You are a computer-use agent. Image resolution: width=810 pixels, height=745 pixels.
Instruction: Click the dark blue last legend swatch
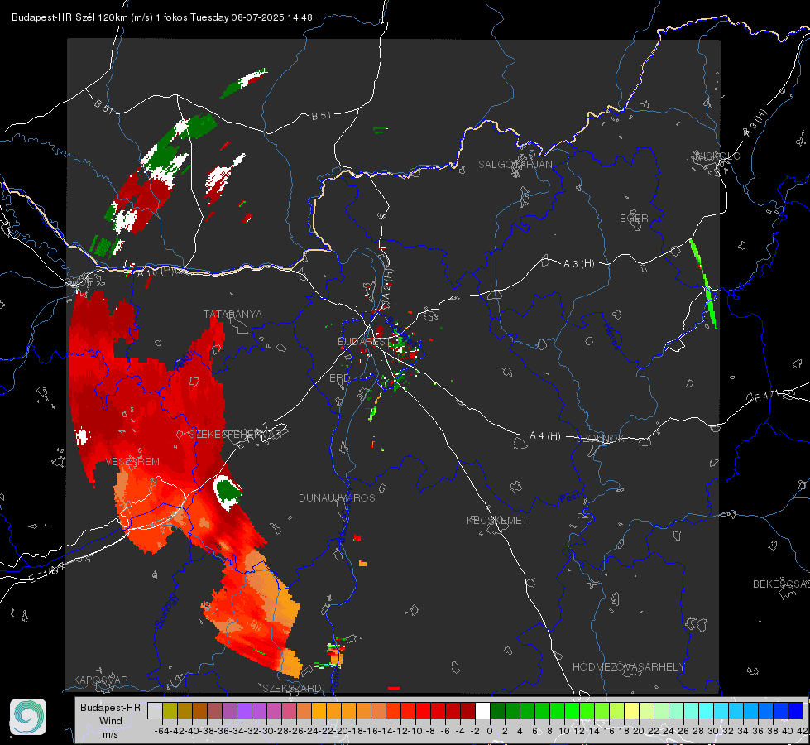pyautogui.click(x=796, y=710)
